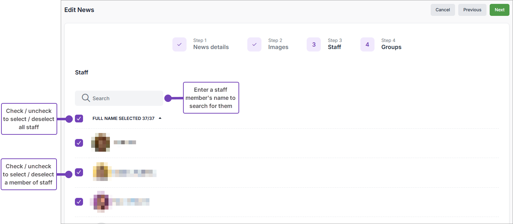Click the magnifying glass search icon
Viewport: 513px width, 224px height.
click(x=85, y=98)
